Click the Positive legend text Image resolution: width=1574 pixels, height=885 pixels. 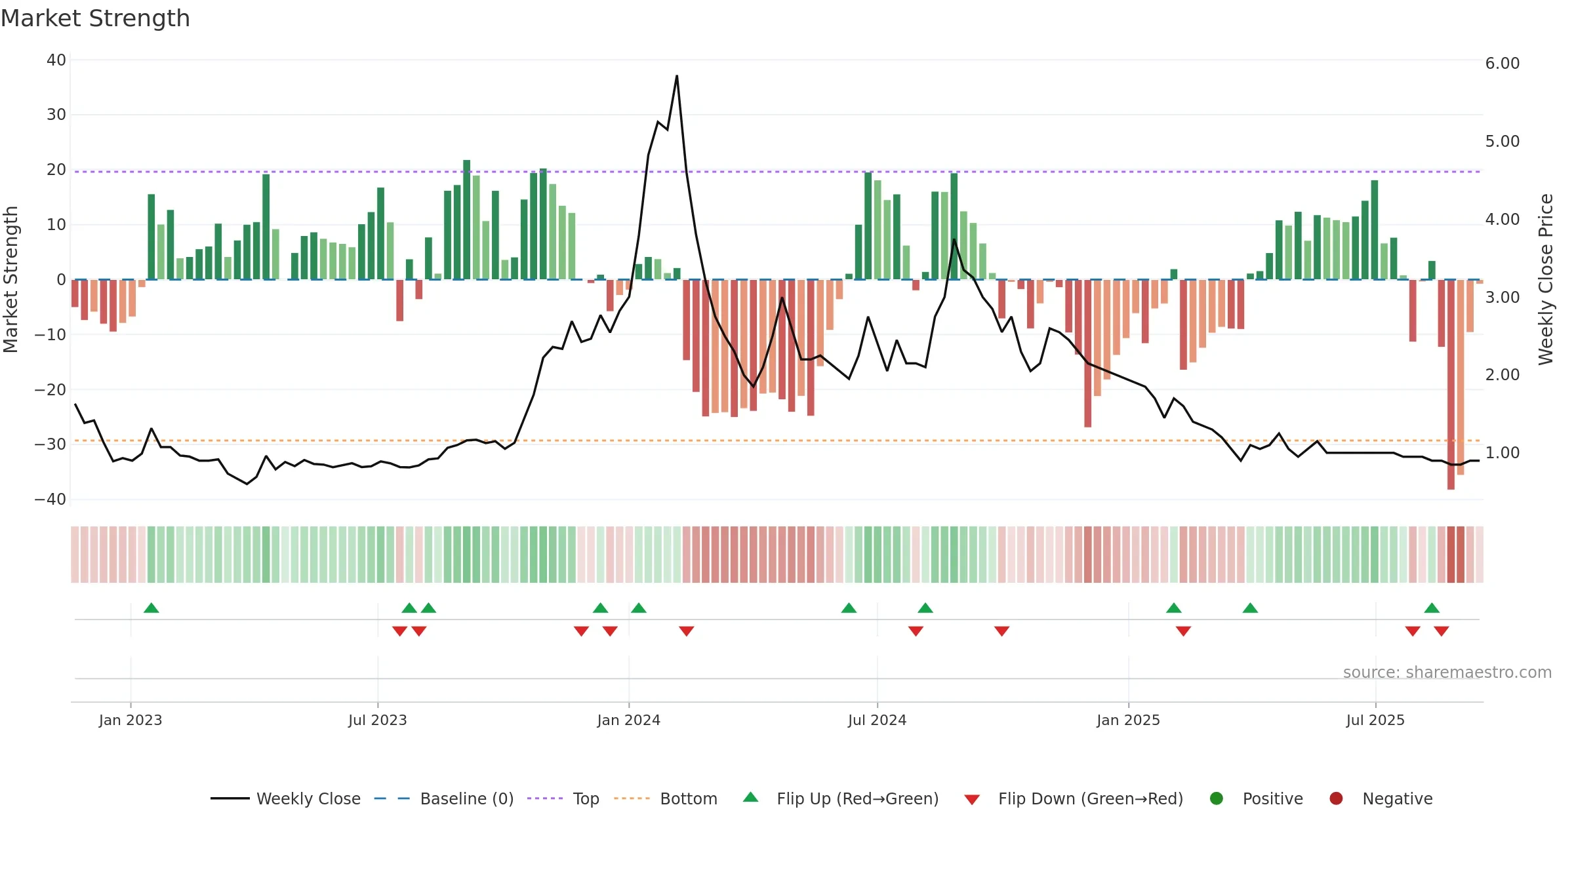coord(1273,798)
